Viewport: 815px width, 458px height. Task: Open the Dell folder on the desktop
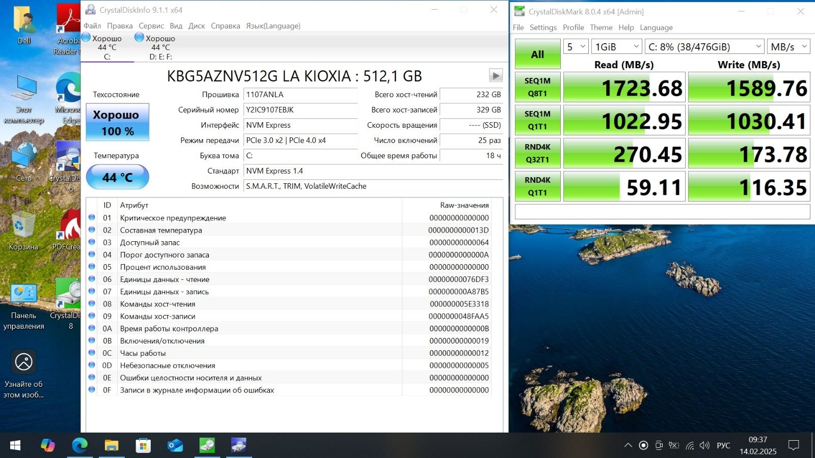(23, 25)
